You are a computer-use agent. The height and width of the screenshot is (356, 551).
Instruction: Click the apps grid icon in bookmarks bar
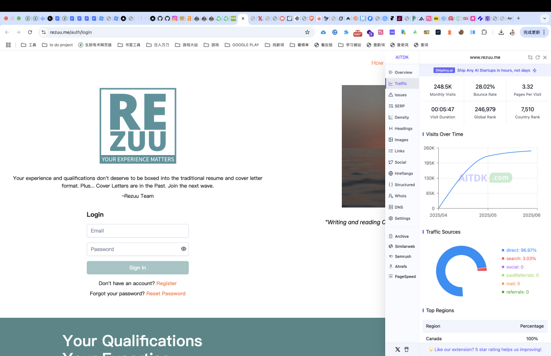pyautogui.click(x=9, y=45)
